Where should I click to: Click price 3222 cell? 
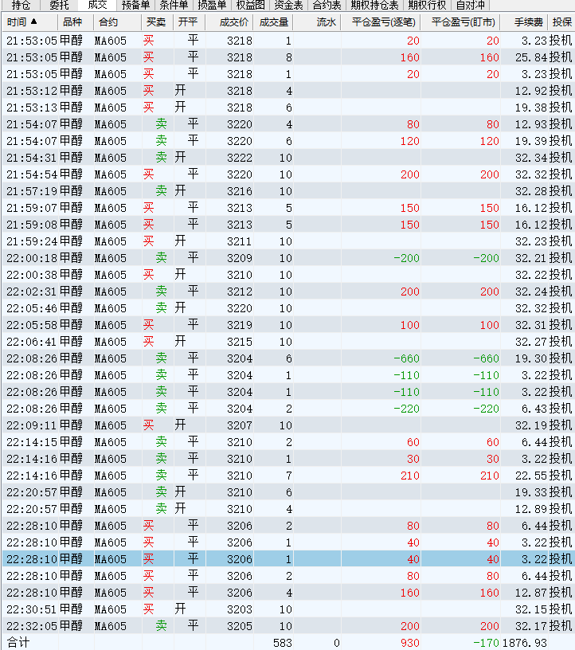[240, 158]
